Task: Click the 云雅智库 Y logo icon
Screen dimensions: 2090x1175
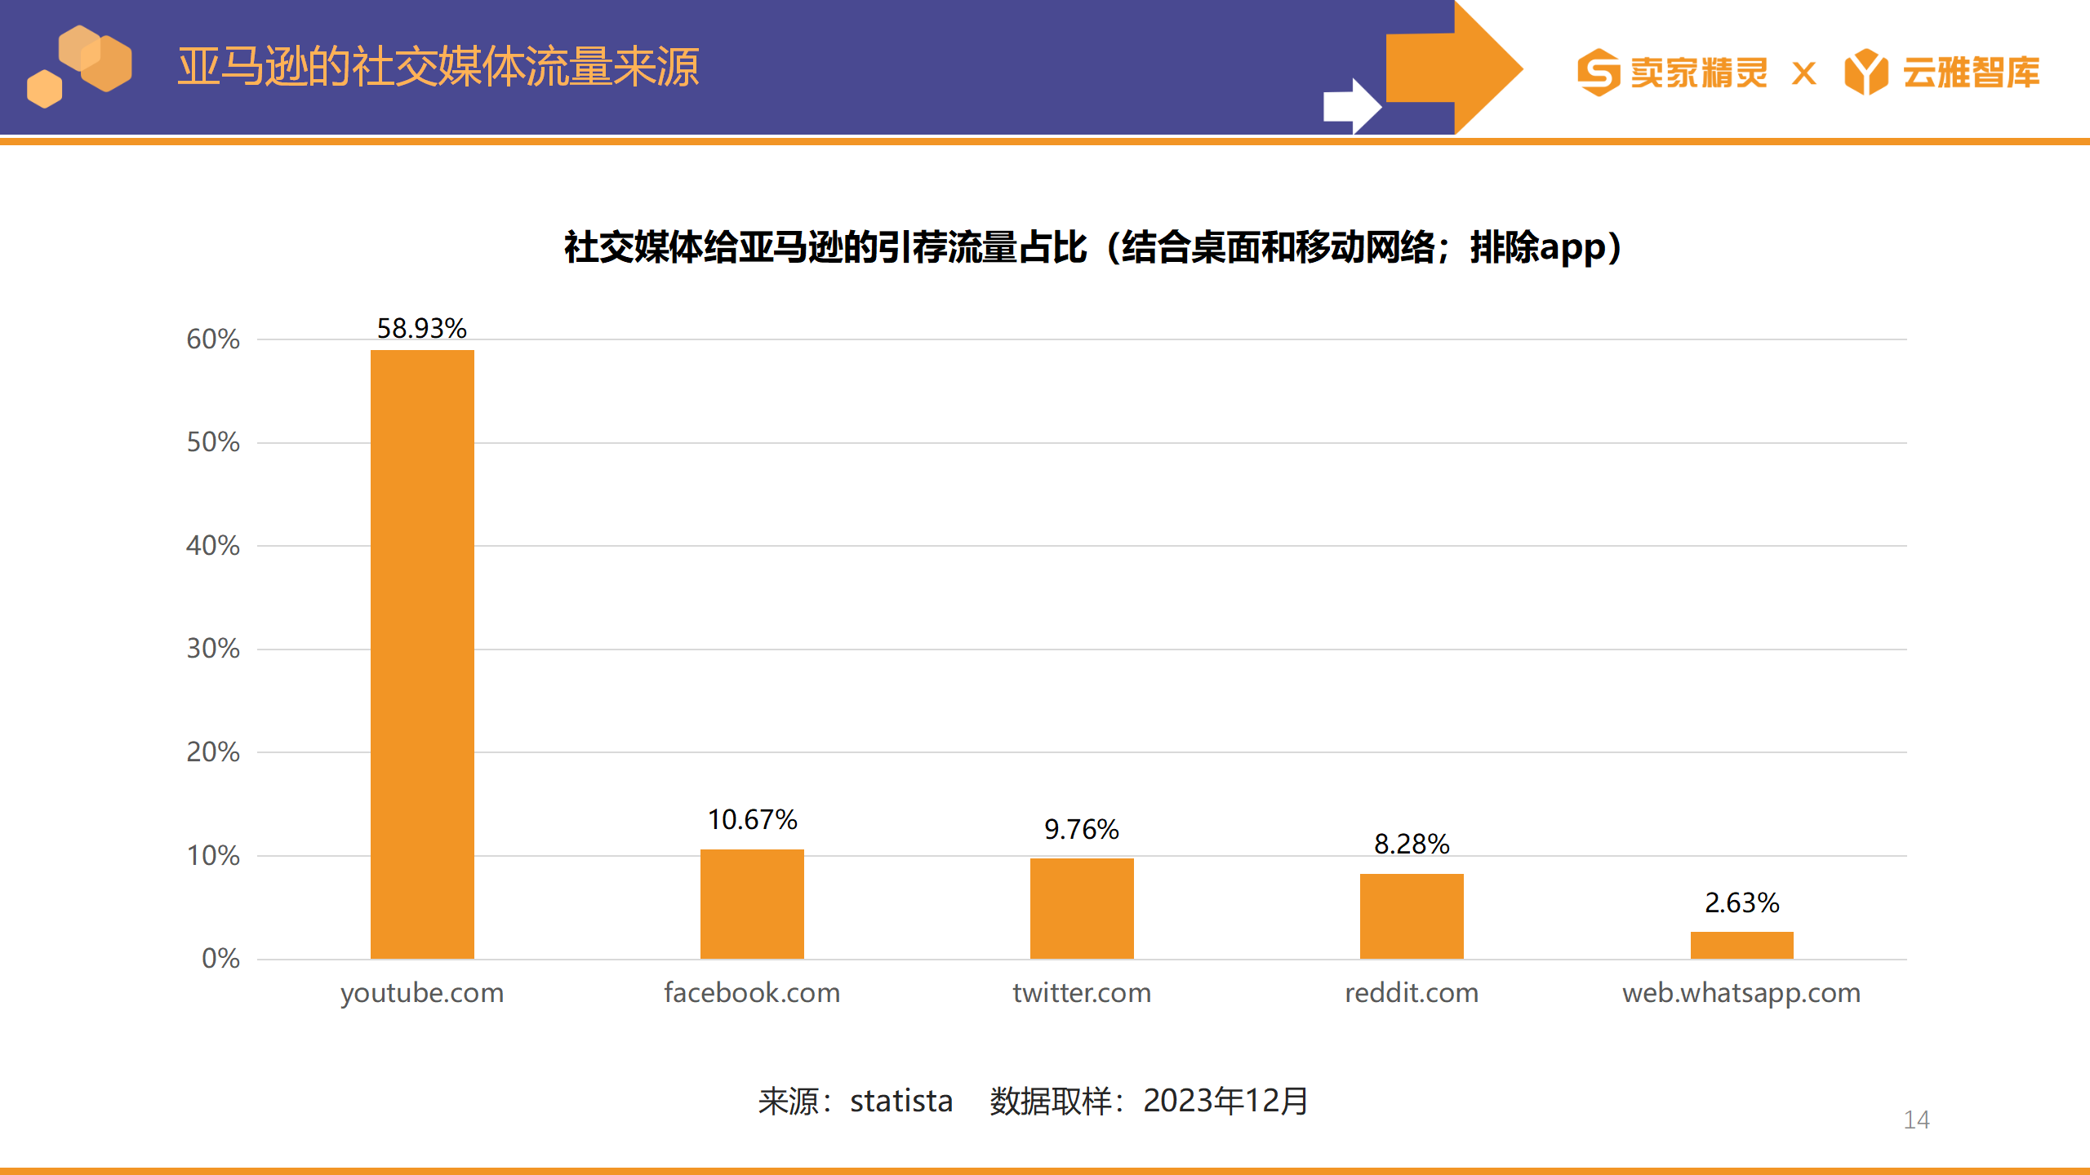Action: pyautogui.click(x=1866, y=72)
